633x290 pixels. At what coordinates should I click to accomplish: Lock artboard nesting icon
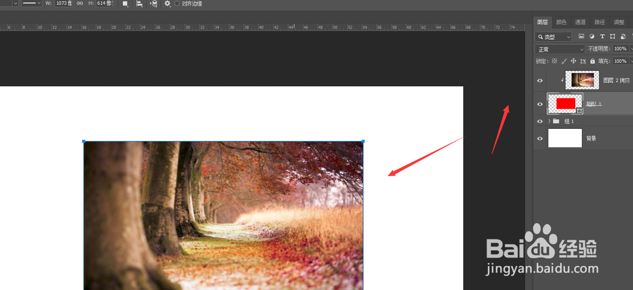point(583,61)
